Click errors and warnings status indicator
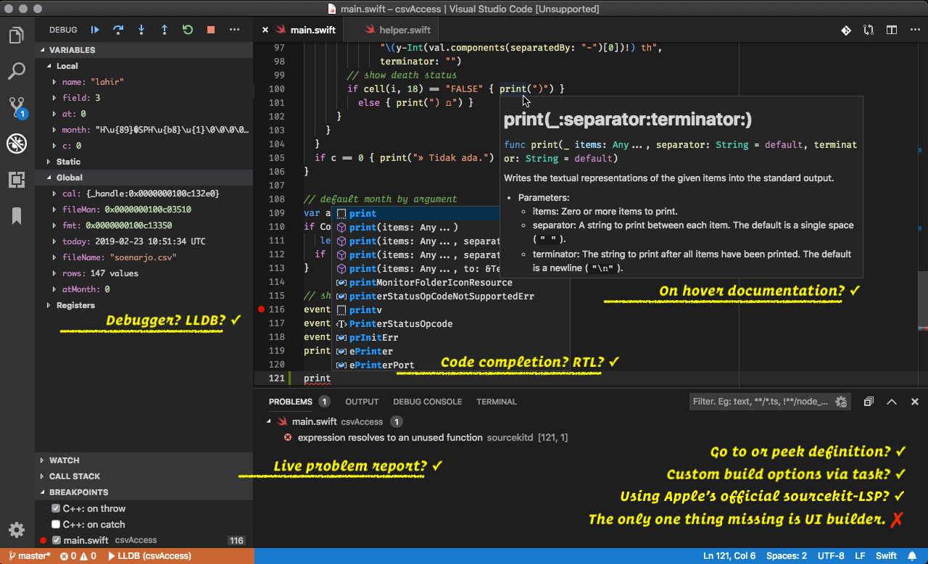 78,556
